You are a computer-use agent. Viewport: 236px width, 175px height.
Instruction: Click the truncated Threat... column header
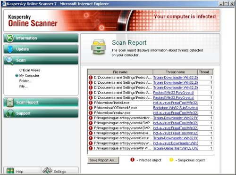pos(205,72)
